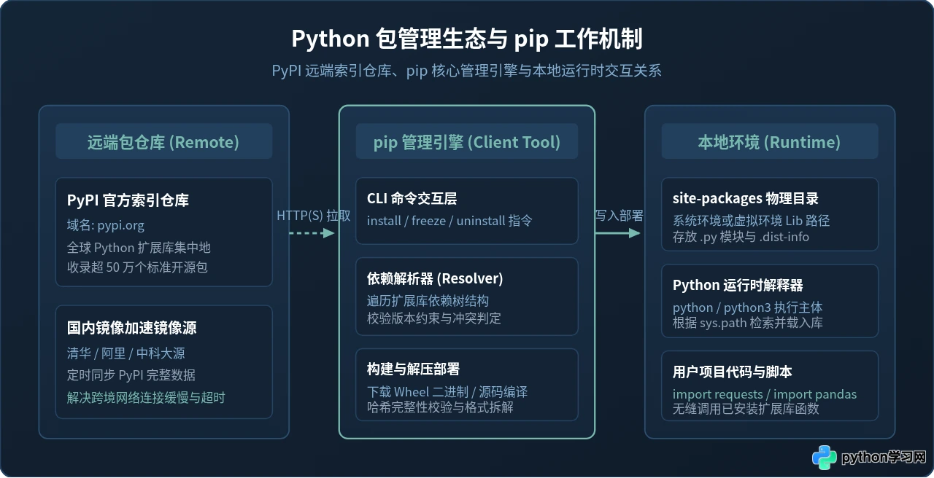
Task: Click the "写入部署" arrow label
Action: tap(619, 215)
